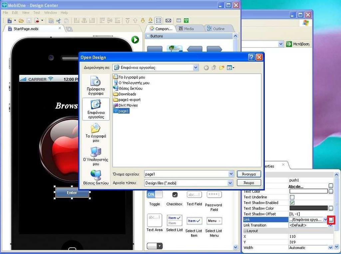Select the page1-export folder
The width and height of the screenshot is (341, 254).
point(127,100)
